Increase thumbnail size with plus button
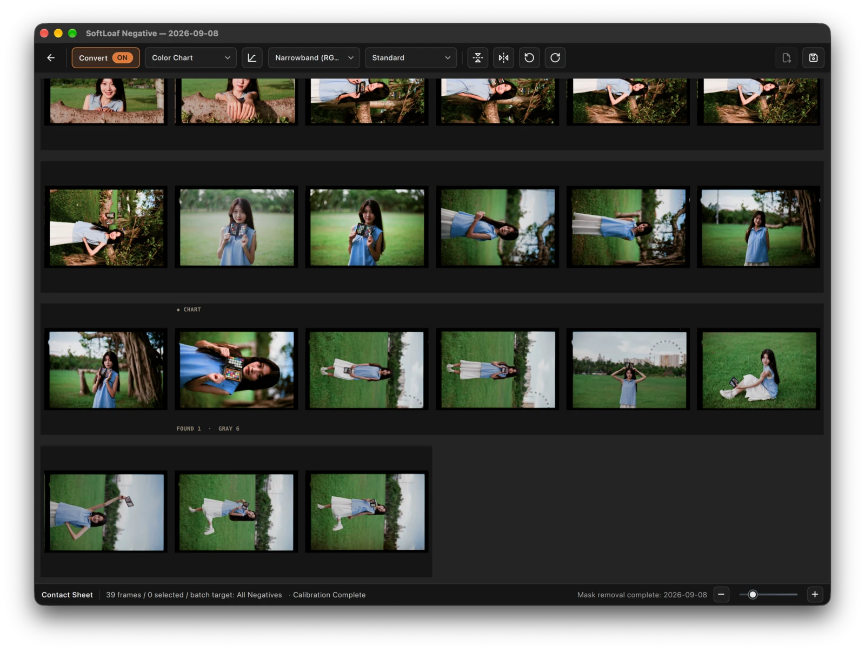Viewport: 865px width, 651px height. coord(815,594)
